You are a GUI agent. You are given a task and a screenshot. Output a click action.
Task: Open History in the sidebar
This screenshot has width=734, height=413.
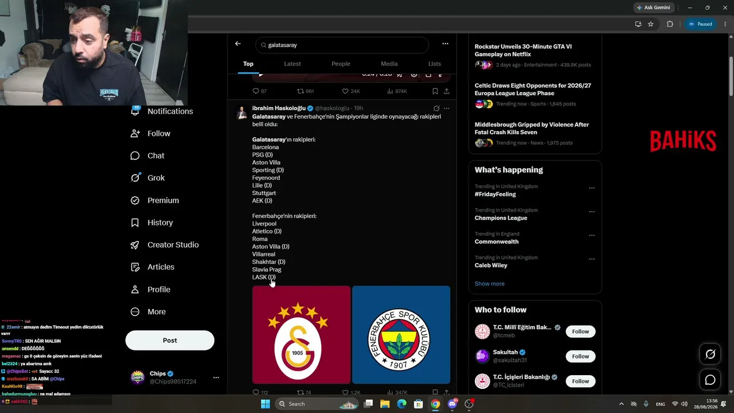point(152,223)
